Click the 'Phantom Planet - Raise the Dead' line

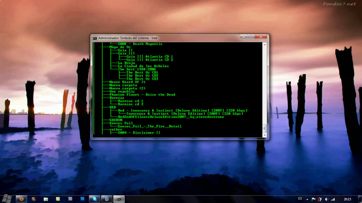click(x=142, y=95)
